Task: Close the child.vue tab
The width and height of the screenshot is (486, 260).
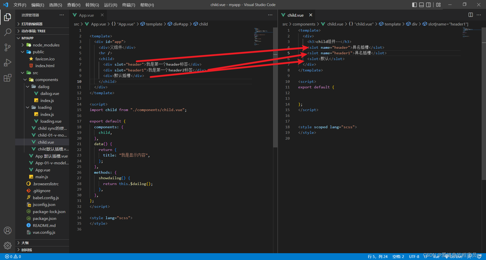Action: click(x=311, y=15)
